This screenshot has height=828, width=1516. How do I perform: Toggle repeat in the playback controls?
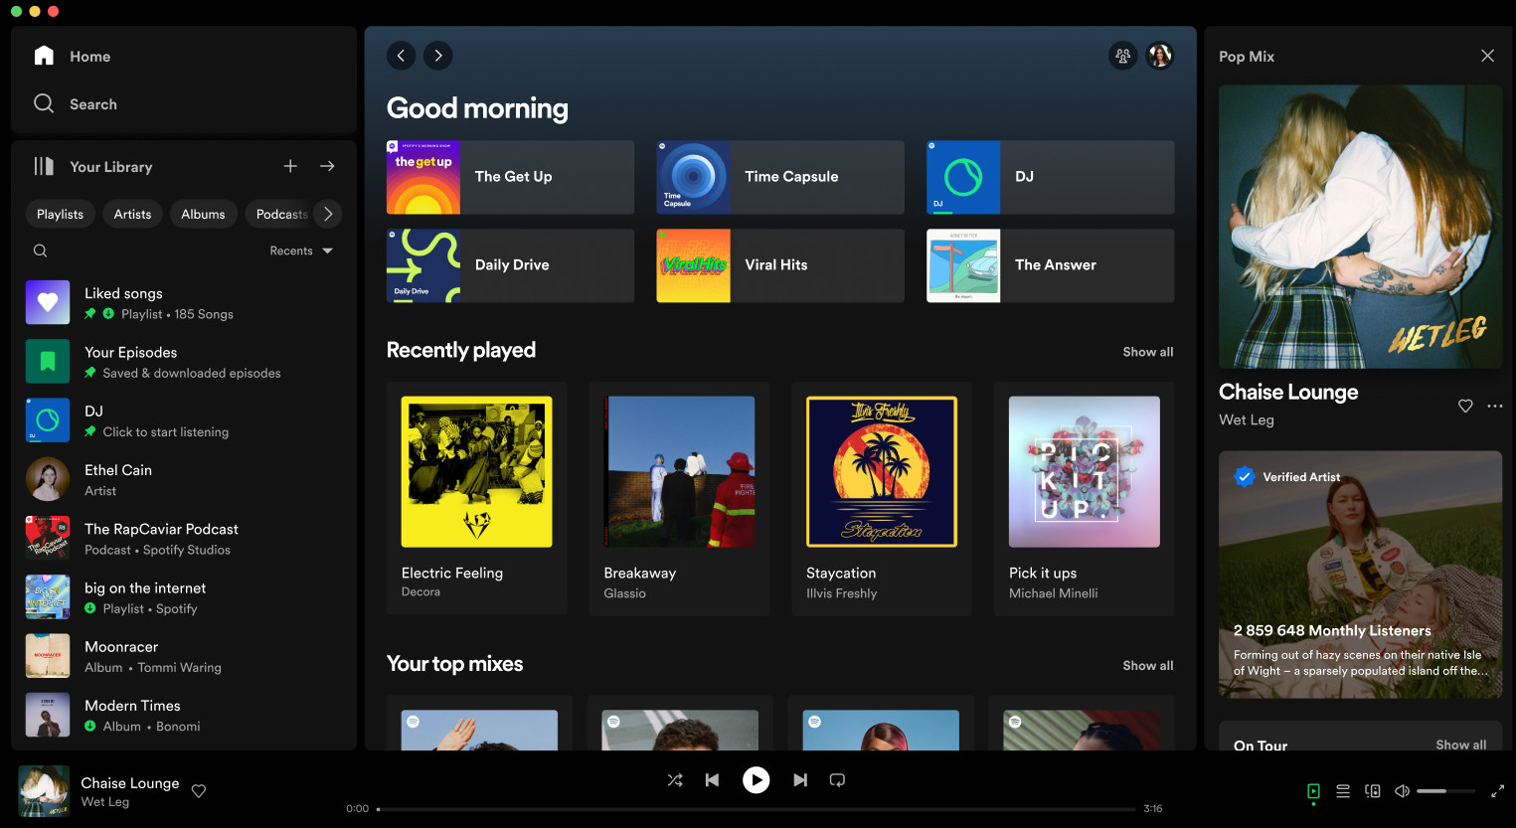coord(837,780)
